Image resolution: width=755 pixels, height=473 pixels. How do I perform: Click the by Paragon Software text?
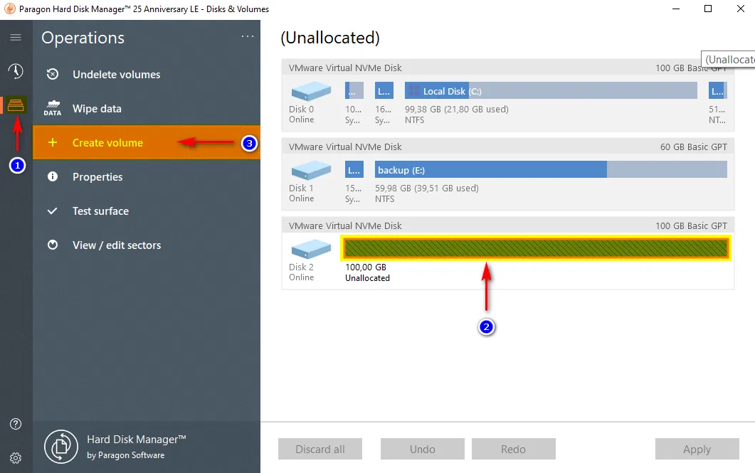(x=126, y=455)
